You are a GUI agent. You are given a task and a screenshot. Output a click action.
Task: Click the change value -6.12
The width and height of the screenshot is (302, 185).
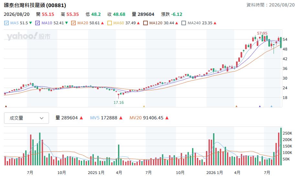[x=177, y=14]
